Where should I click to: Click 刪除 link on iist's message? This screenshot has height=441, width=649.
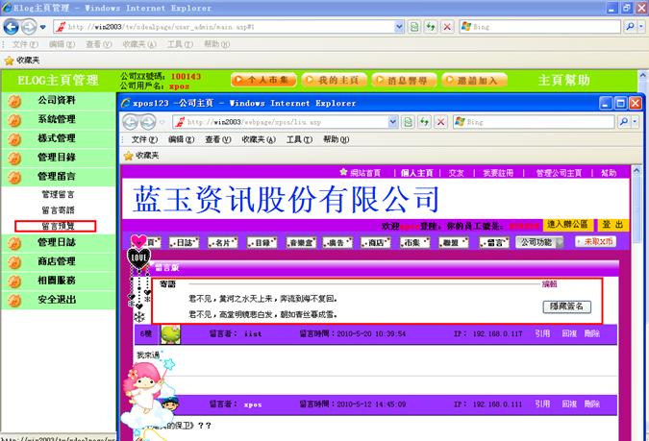click(592, 333)
